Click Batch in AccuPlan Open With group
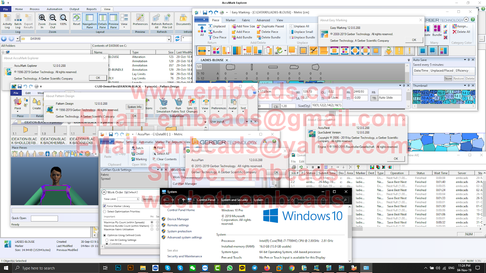Screen dimensions: 486x273 point(137,148)
